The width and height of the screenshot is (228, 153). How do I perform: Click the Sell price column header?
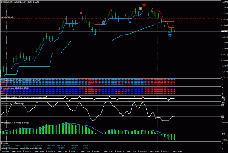pos(61,145)
